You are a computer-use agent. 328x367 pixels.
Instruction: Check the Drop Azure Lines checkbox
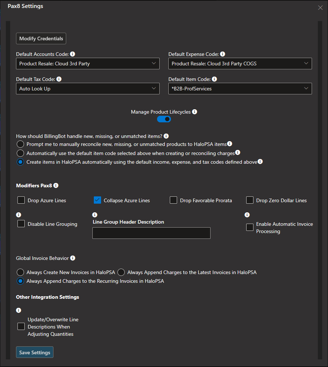coord(21,200)
